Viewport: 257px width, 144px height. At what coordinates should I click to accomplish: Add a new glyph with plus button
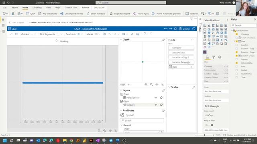pos(128,84)
